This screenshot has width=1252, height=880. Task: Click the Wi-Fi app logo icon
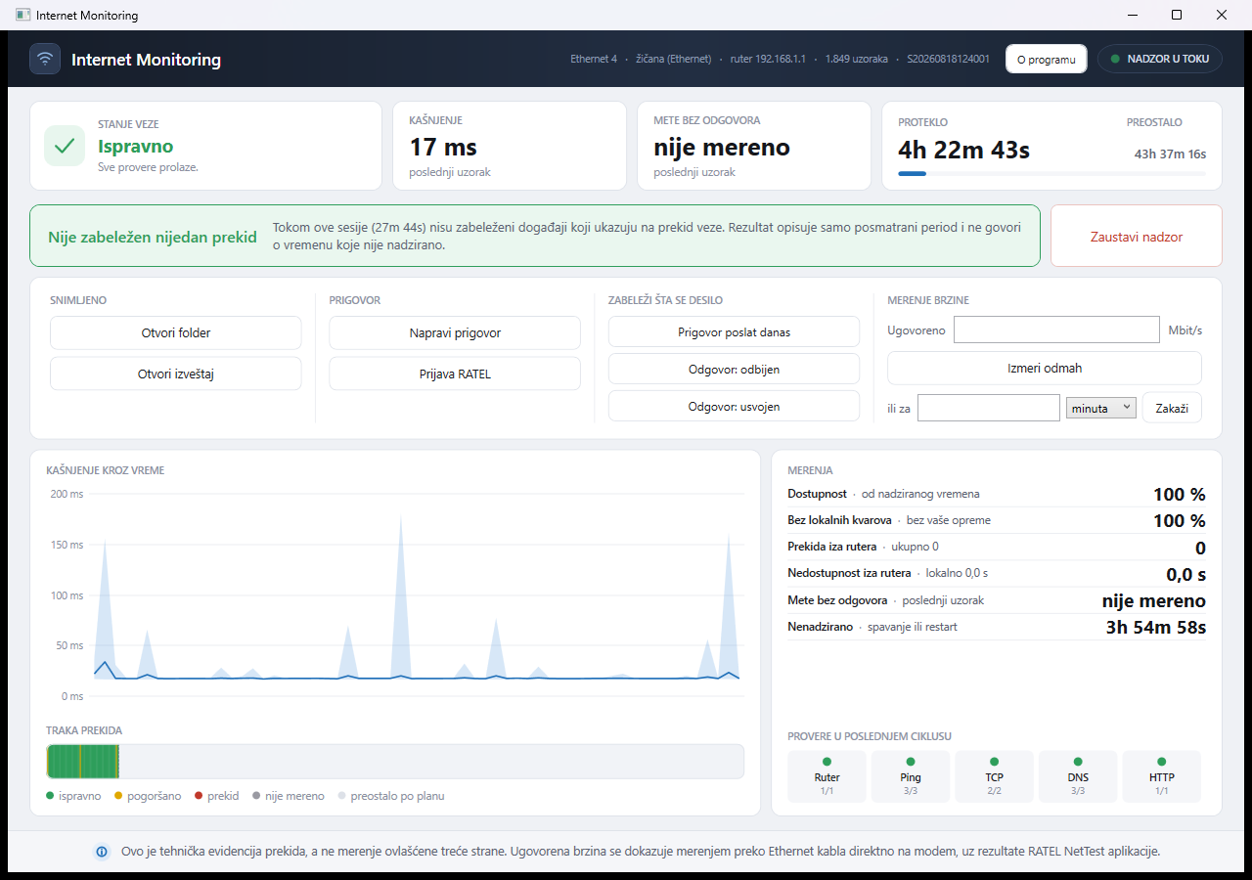point(45,60)
